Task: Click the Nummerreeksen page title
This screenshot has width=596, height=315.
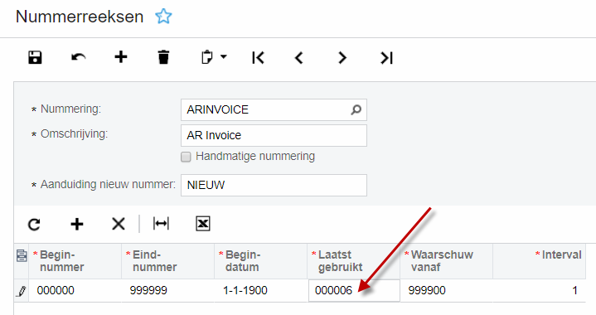Action: 80,17
